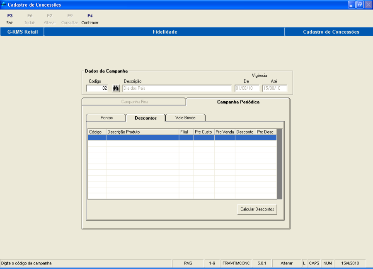Screen dimensions: 373x269
Task: Open the Pontos tab
Action: 106,118
